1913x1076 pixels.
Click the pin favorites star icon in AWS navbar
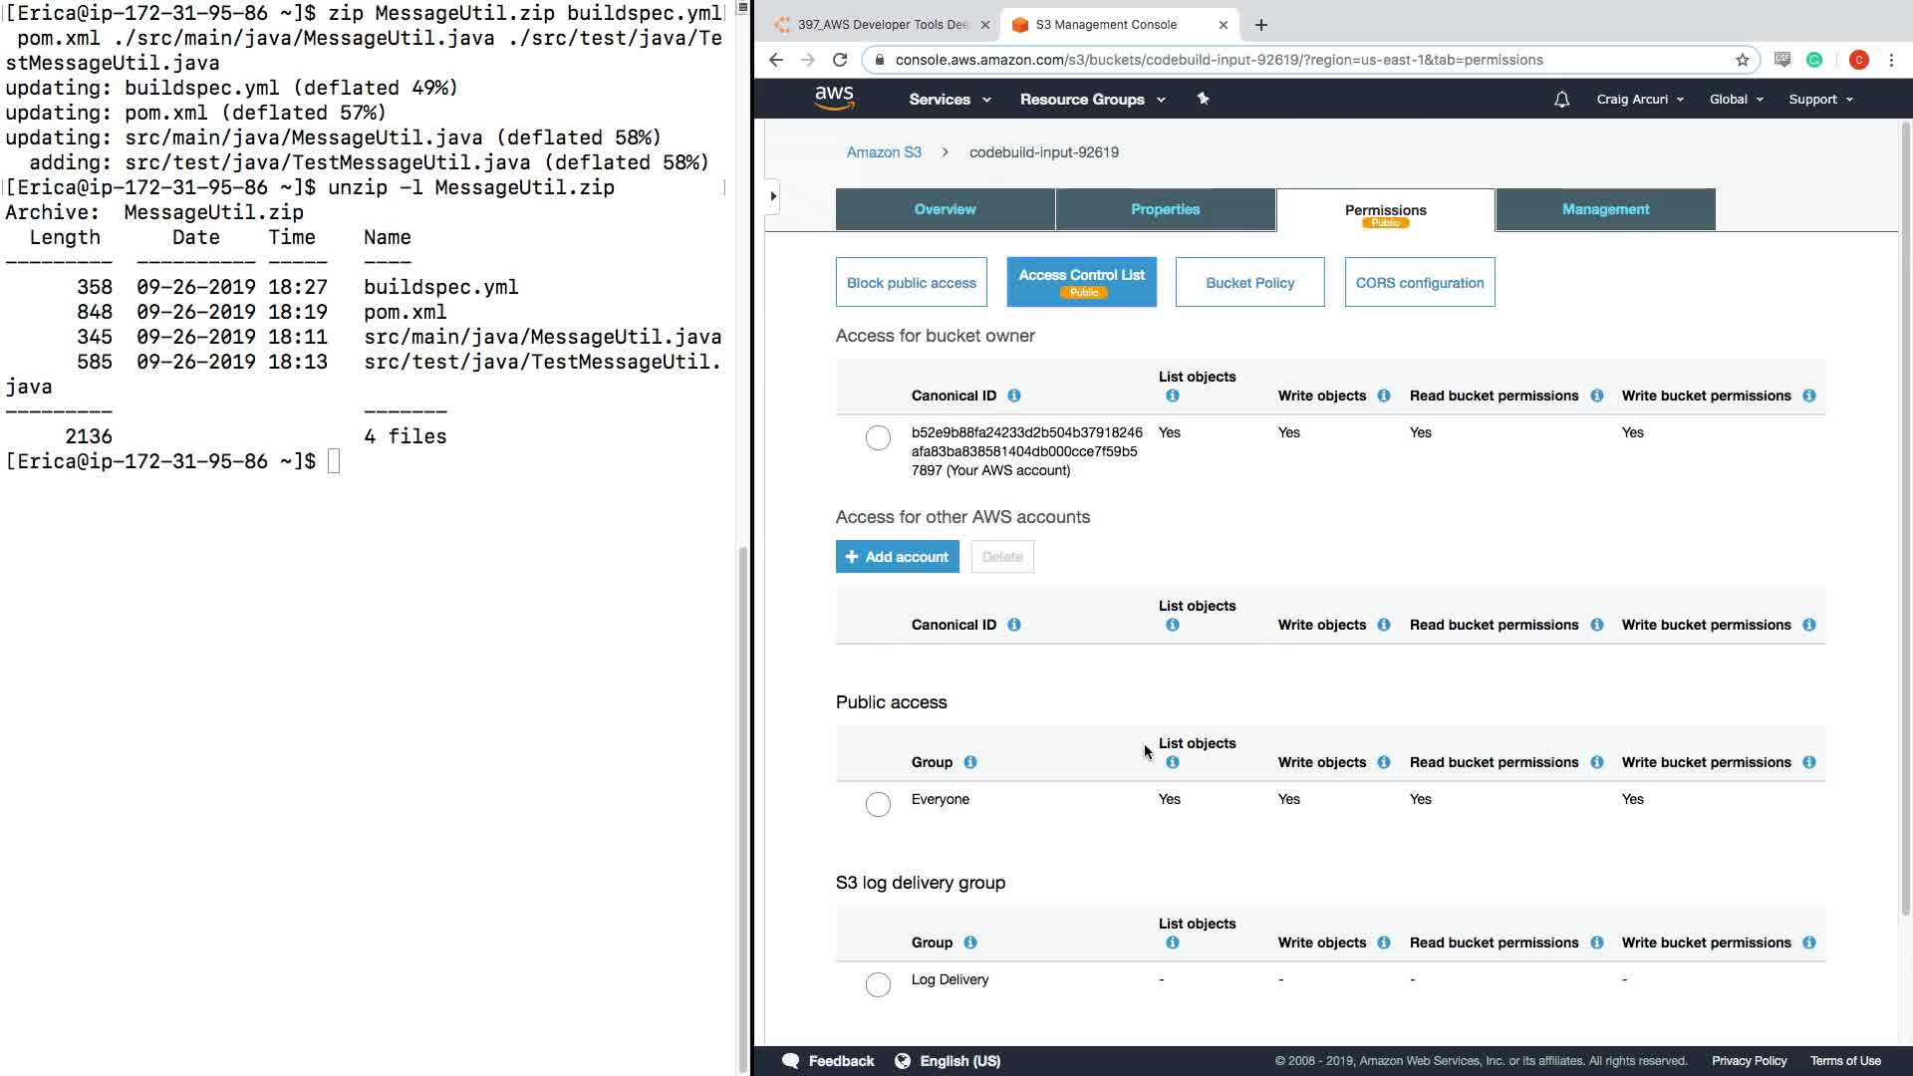(1203, 99)
